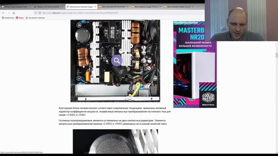
Task: Switch to the Обзор блока питания Chieftec tab
Action: 17,7
